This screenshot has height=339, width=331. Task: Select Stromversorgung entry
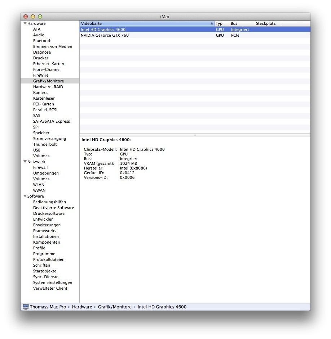coord(50,139)
